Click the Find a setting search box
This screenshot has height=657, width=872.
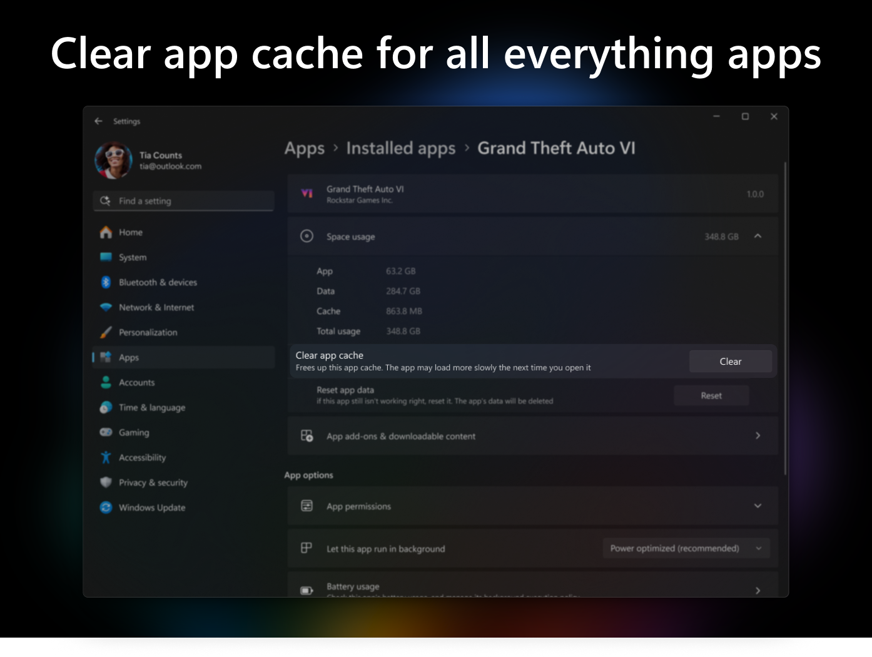coord(183,201)
